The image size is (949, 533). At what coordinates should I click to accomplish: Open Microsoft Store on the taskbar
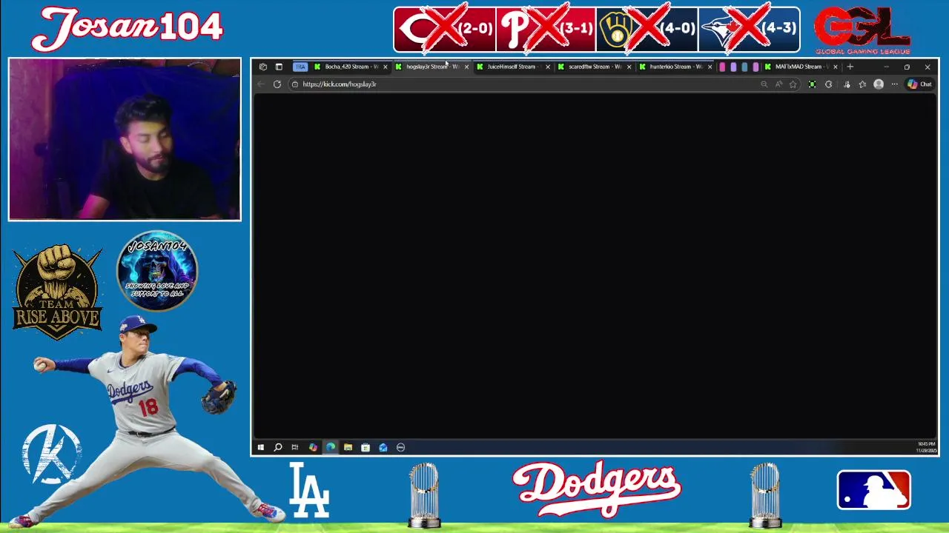366,447
